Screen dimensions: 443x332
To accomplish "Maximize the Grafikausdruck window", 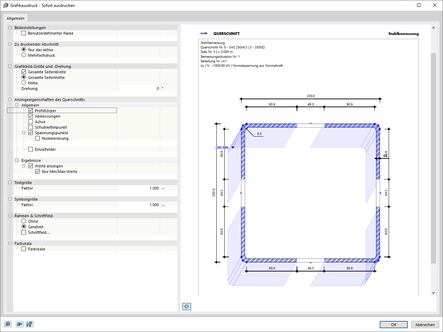I will (x=419, y=5).
